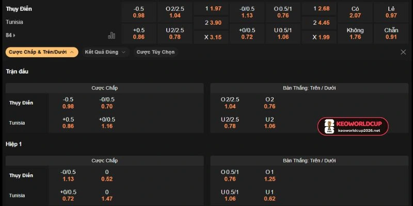
Task: Select first-half O1 at 1.25
Action: (269, 176)
